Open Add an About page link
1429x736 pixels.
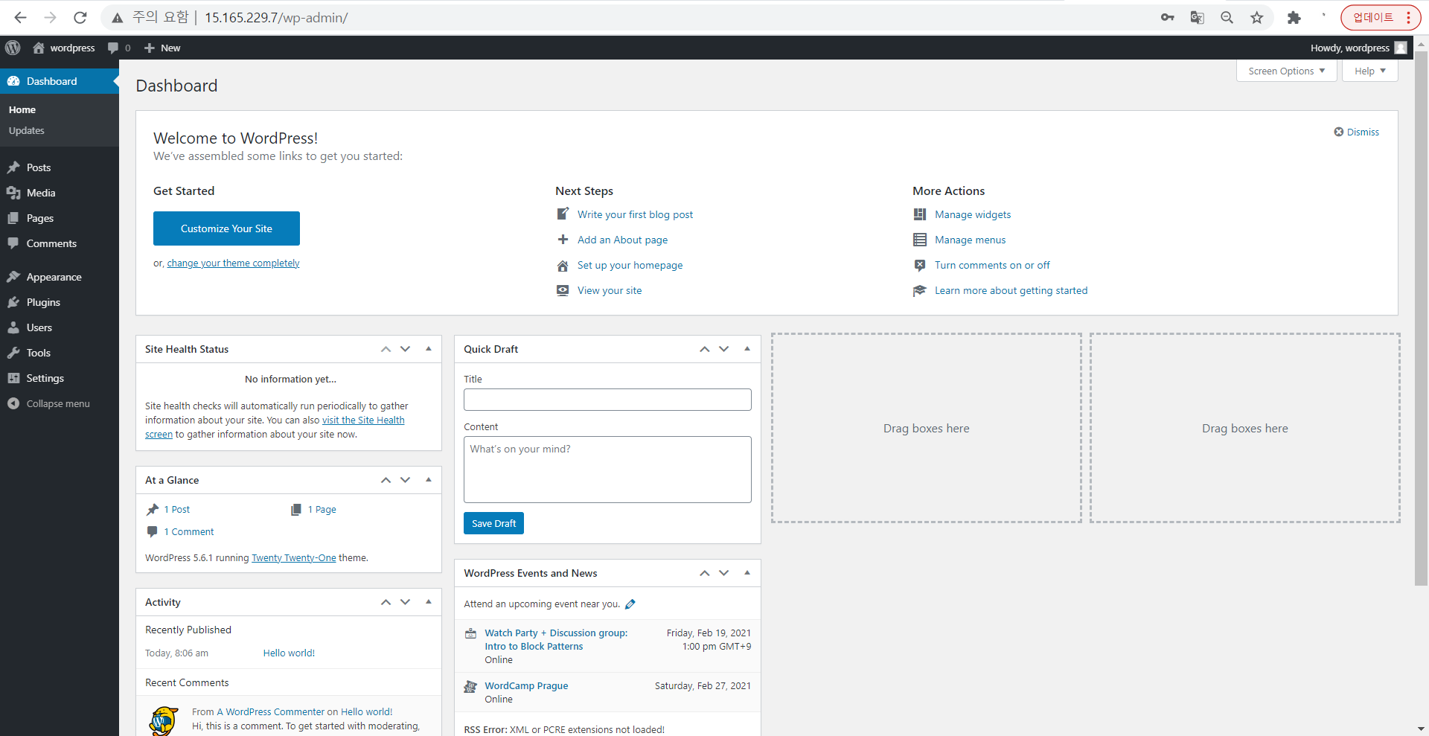(622, 240)
